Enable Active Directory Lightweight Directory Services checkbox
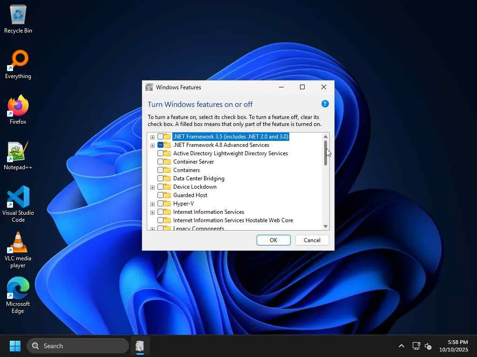Image resolution: width=477 pixels, height=357 pixels. click(x=160, y=153)
